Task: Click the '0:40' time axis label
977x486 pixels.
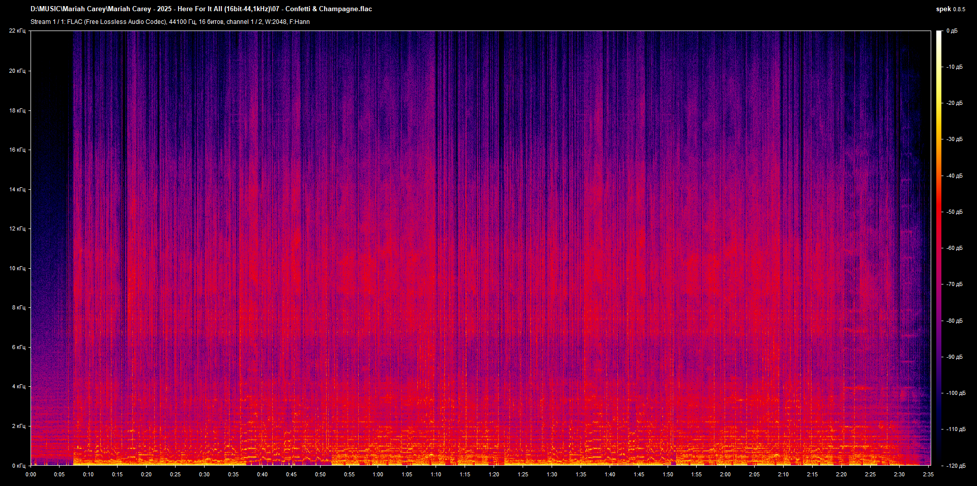Action: pyautogui.click(x=262, y=474)
